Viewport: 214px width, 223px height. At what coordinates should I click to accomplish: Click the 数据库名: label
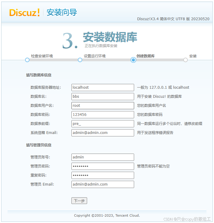coord(38,97)
